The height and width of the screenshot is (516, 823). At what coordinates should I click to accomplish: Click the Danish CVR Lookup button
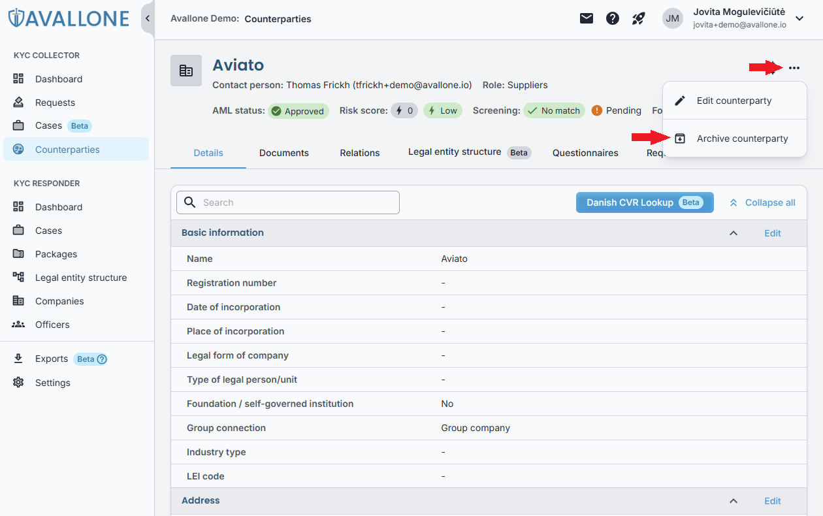coord(645,202)
